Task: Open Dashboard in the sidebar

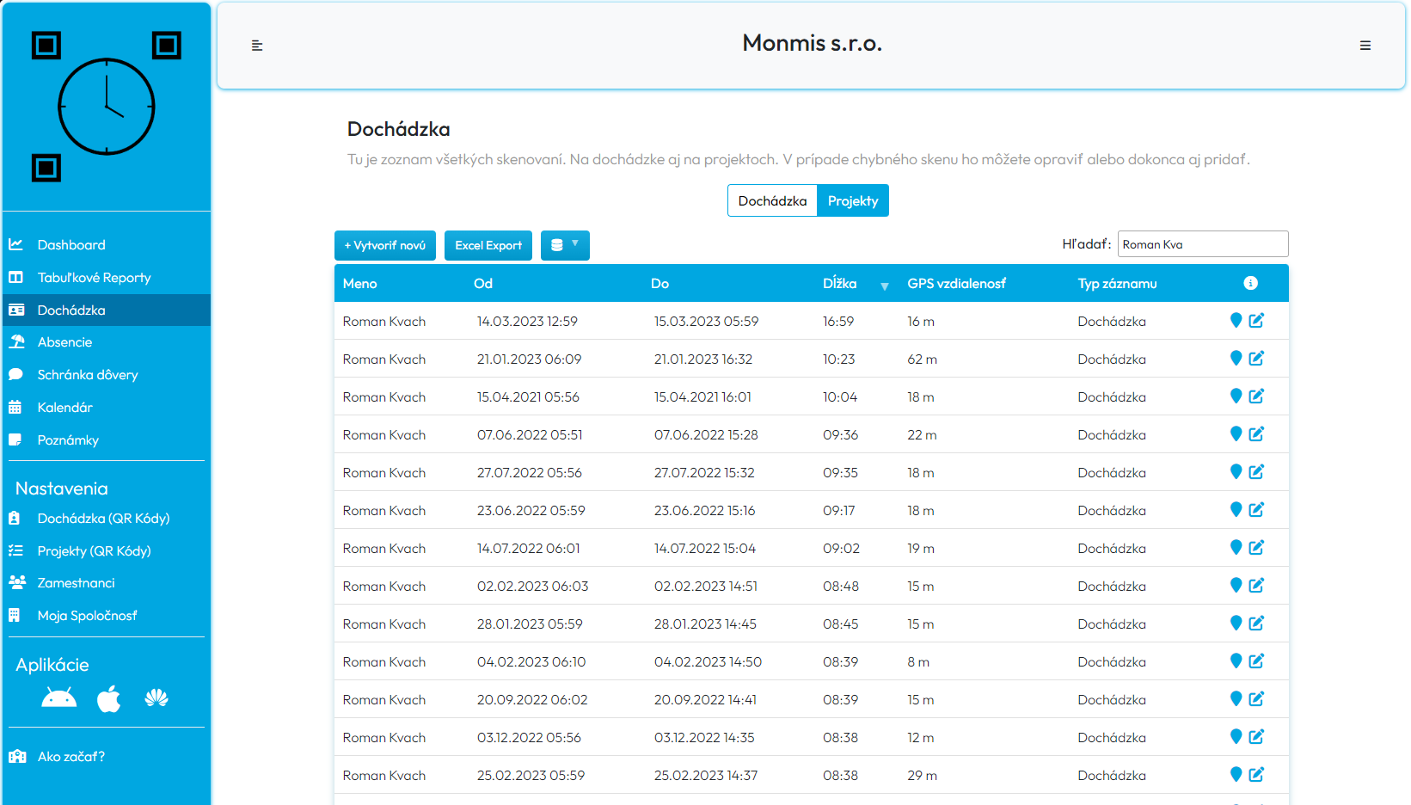Action: click(x=107, y=245)
